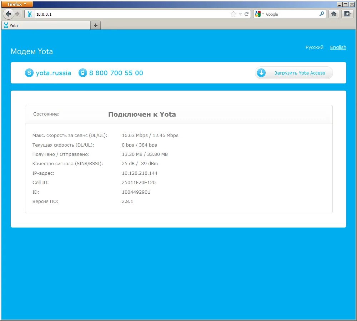Switch the language to English
The width and height of the screenshot is (357, 321).
[338, 47]
